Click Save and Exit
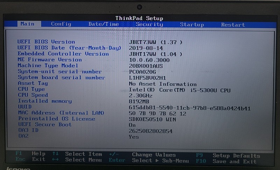Viewport: 280px width, 170px height. click(x=234, y=161)
